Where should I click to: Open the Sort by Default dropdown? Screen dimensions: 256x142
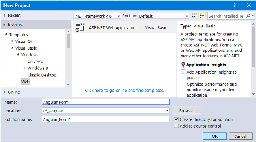pos(164,16)
